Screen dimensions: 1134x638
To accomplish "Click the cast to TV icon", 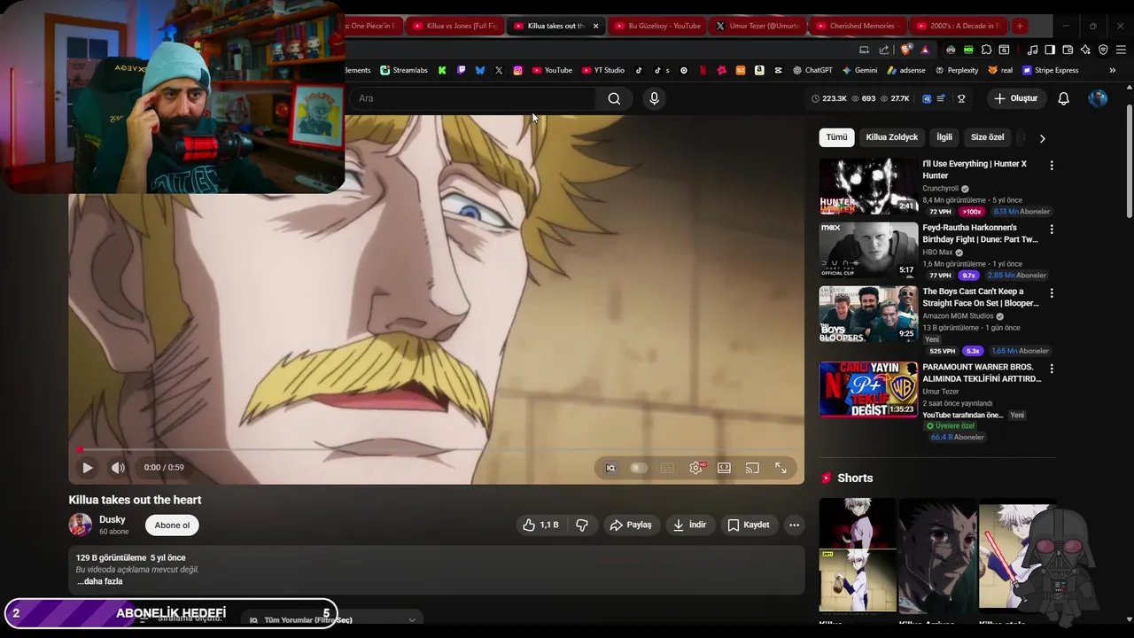I will coord(752,468).
